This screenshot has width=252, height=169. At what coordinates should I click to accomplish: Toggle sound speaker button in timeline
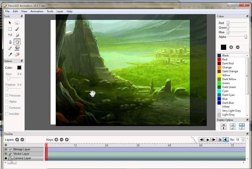point(226,140)
